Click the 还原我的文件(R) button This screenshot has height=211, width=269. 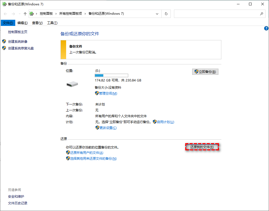click(x=202, y=147)
